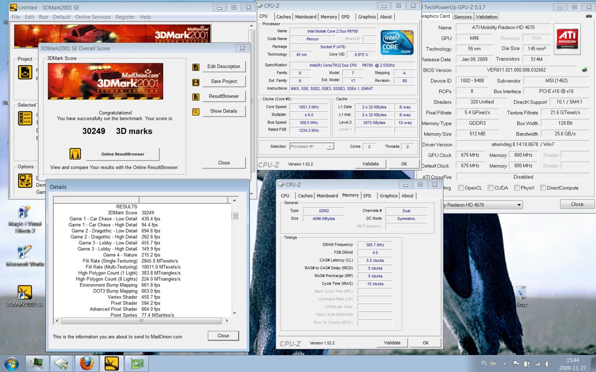Show hidden tray icons arrow

[505, 363]
